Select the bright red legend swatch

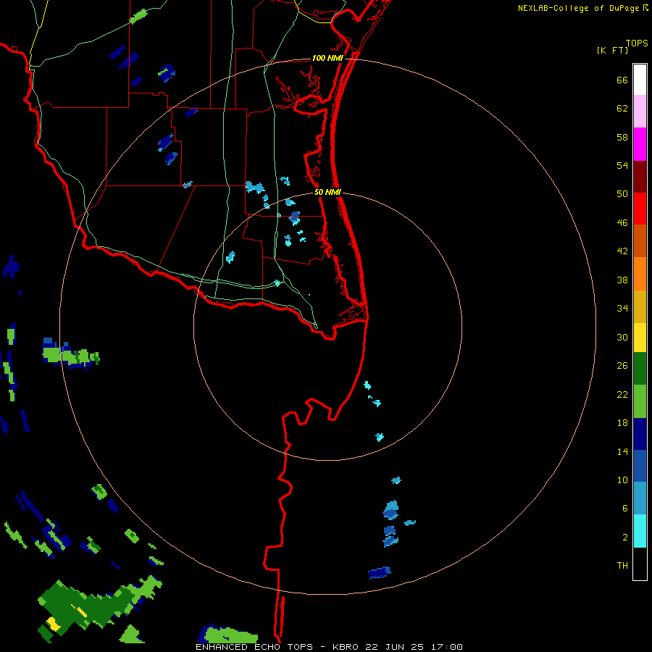(x=640, y=209)
